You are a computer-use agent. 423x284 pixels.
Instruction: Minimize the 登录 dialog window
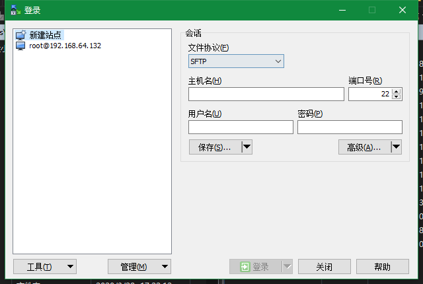[342, 11]
